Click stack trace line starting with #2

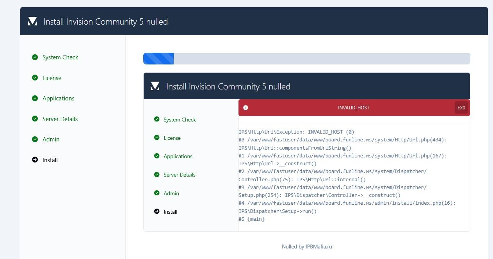pyautogui.click(x=333, y=171)
